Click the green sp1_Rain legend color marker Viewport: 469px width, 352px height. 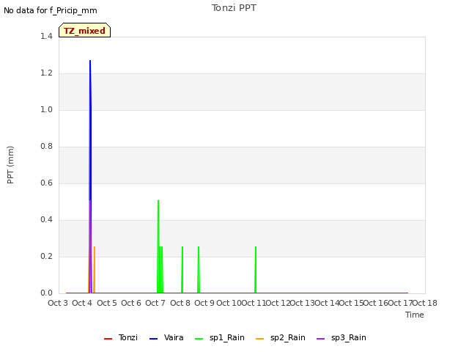(199, 339)
